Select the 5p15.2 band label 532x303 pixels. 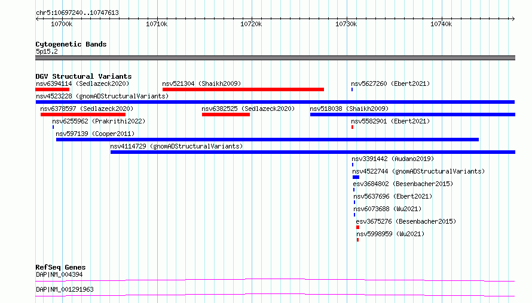[x=47, y=51]
